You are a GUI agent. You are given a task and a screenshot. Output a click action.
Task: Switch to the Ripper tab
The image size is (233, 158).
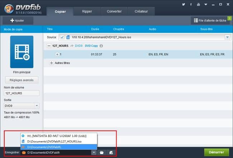87,11
